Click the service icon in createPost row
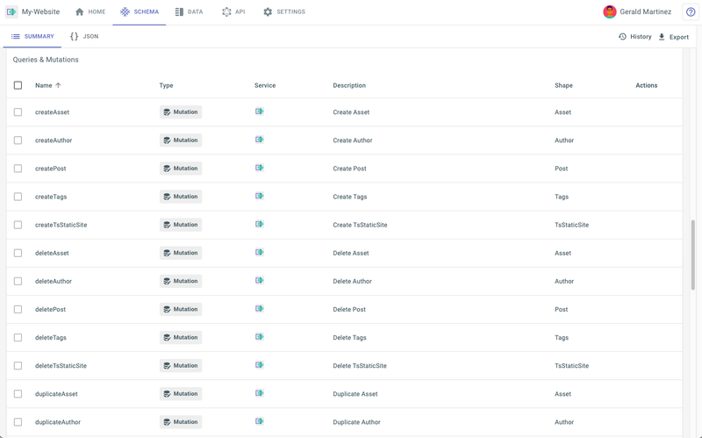The width and height of the screenshot is (702, 438). click(259, 168)
